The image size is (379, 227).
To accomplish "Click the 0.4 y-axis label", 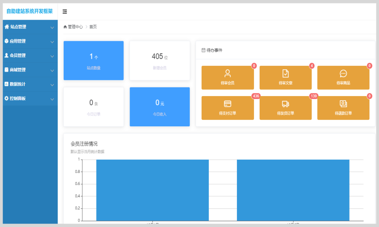I will [x=77, y=196].
